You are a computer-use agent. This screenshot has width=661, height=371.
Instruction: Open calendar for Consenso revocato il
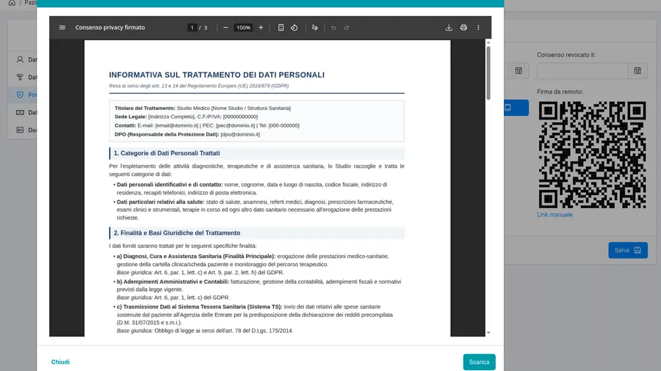click(x=637, y=70)
